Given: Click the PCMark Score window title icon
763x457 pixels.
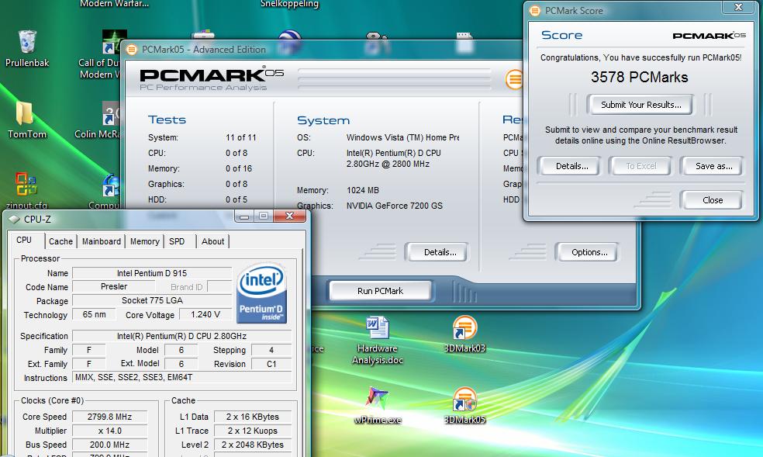Looking at the screenshot, I should pos(535,11).
